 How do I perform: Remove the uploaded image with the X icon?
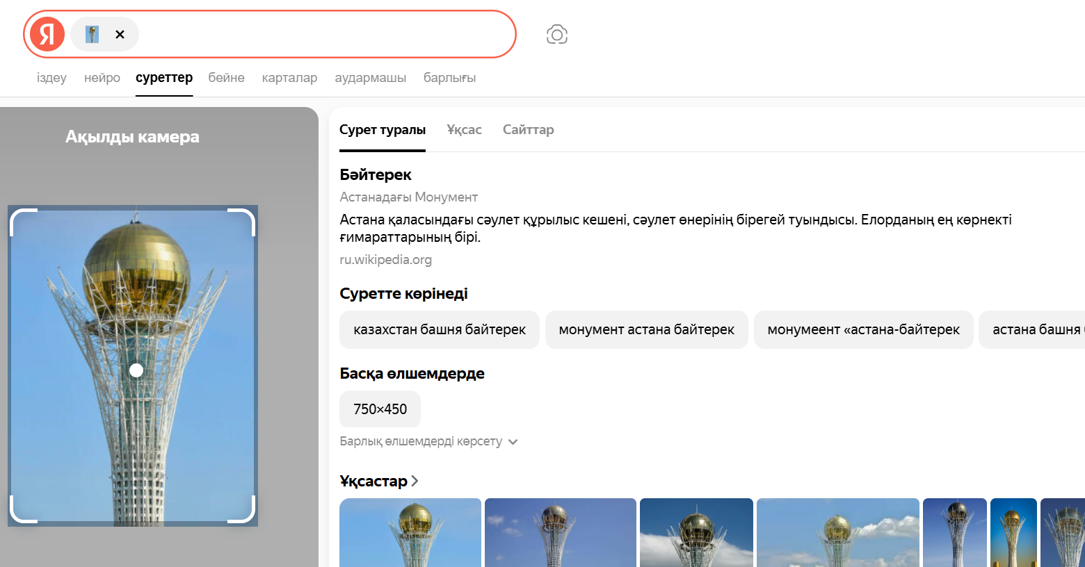click(x=120, y=34)
